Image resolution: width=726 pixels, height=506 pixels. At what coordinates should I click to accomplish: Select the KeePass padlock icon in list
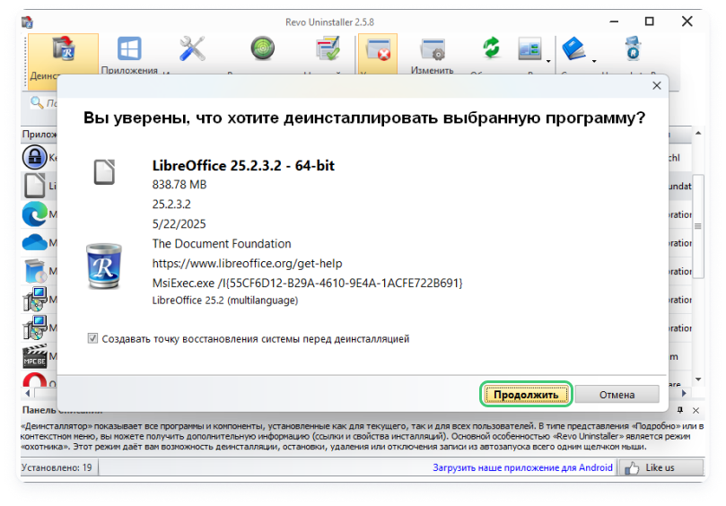pos(34,157)
